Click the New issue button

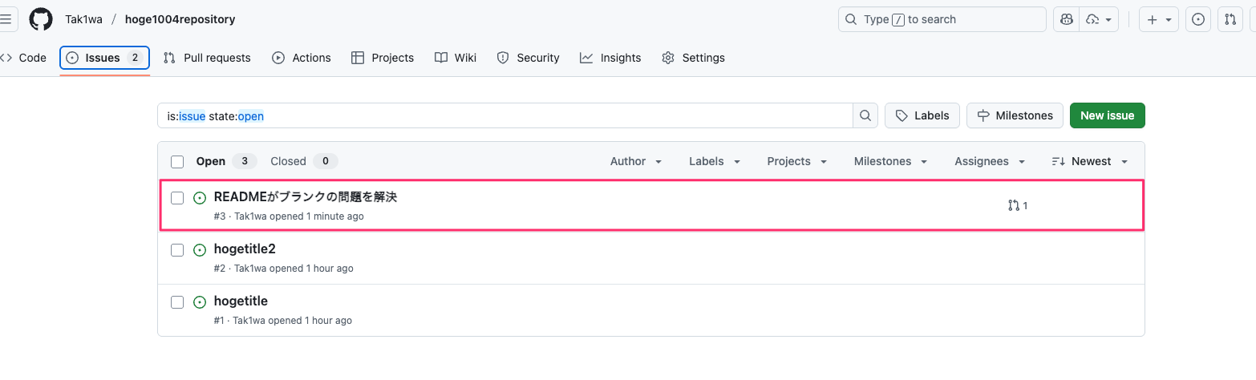(x=1107, y=115)
